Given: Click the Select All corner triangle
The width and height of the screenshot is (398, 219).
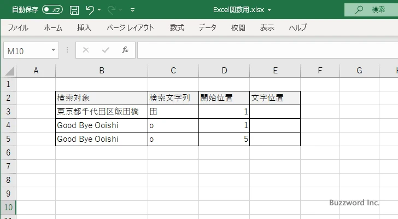Looking at the screenshot, I should (10, 71).
